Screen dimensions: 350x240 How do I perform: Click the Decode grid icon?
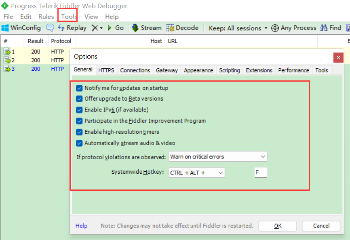(x=170, y=28)
